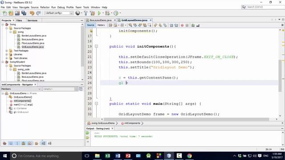285x160 pixels.
Task: Collapse the main method fold at line 30
Action: [96, 104]
